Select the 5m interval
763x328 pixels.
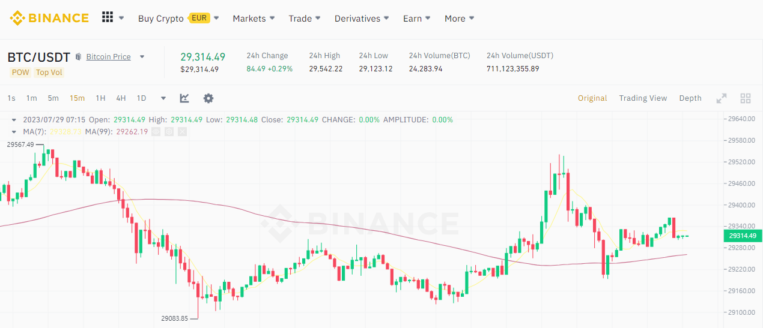tap(53, 98)
